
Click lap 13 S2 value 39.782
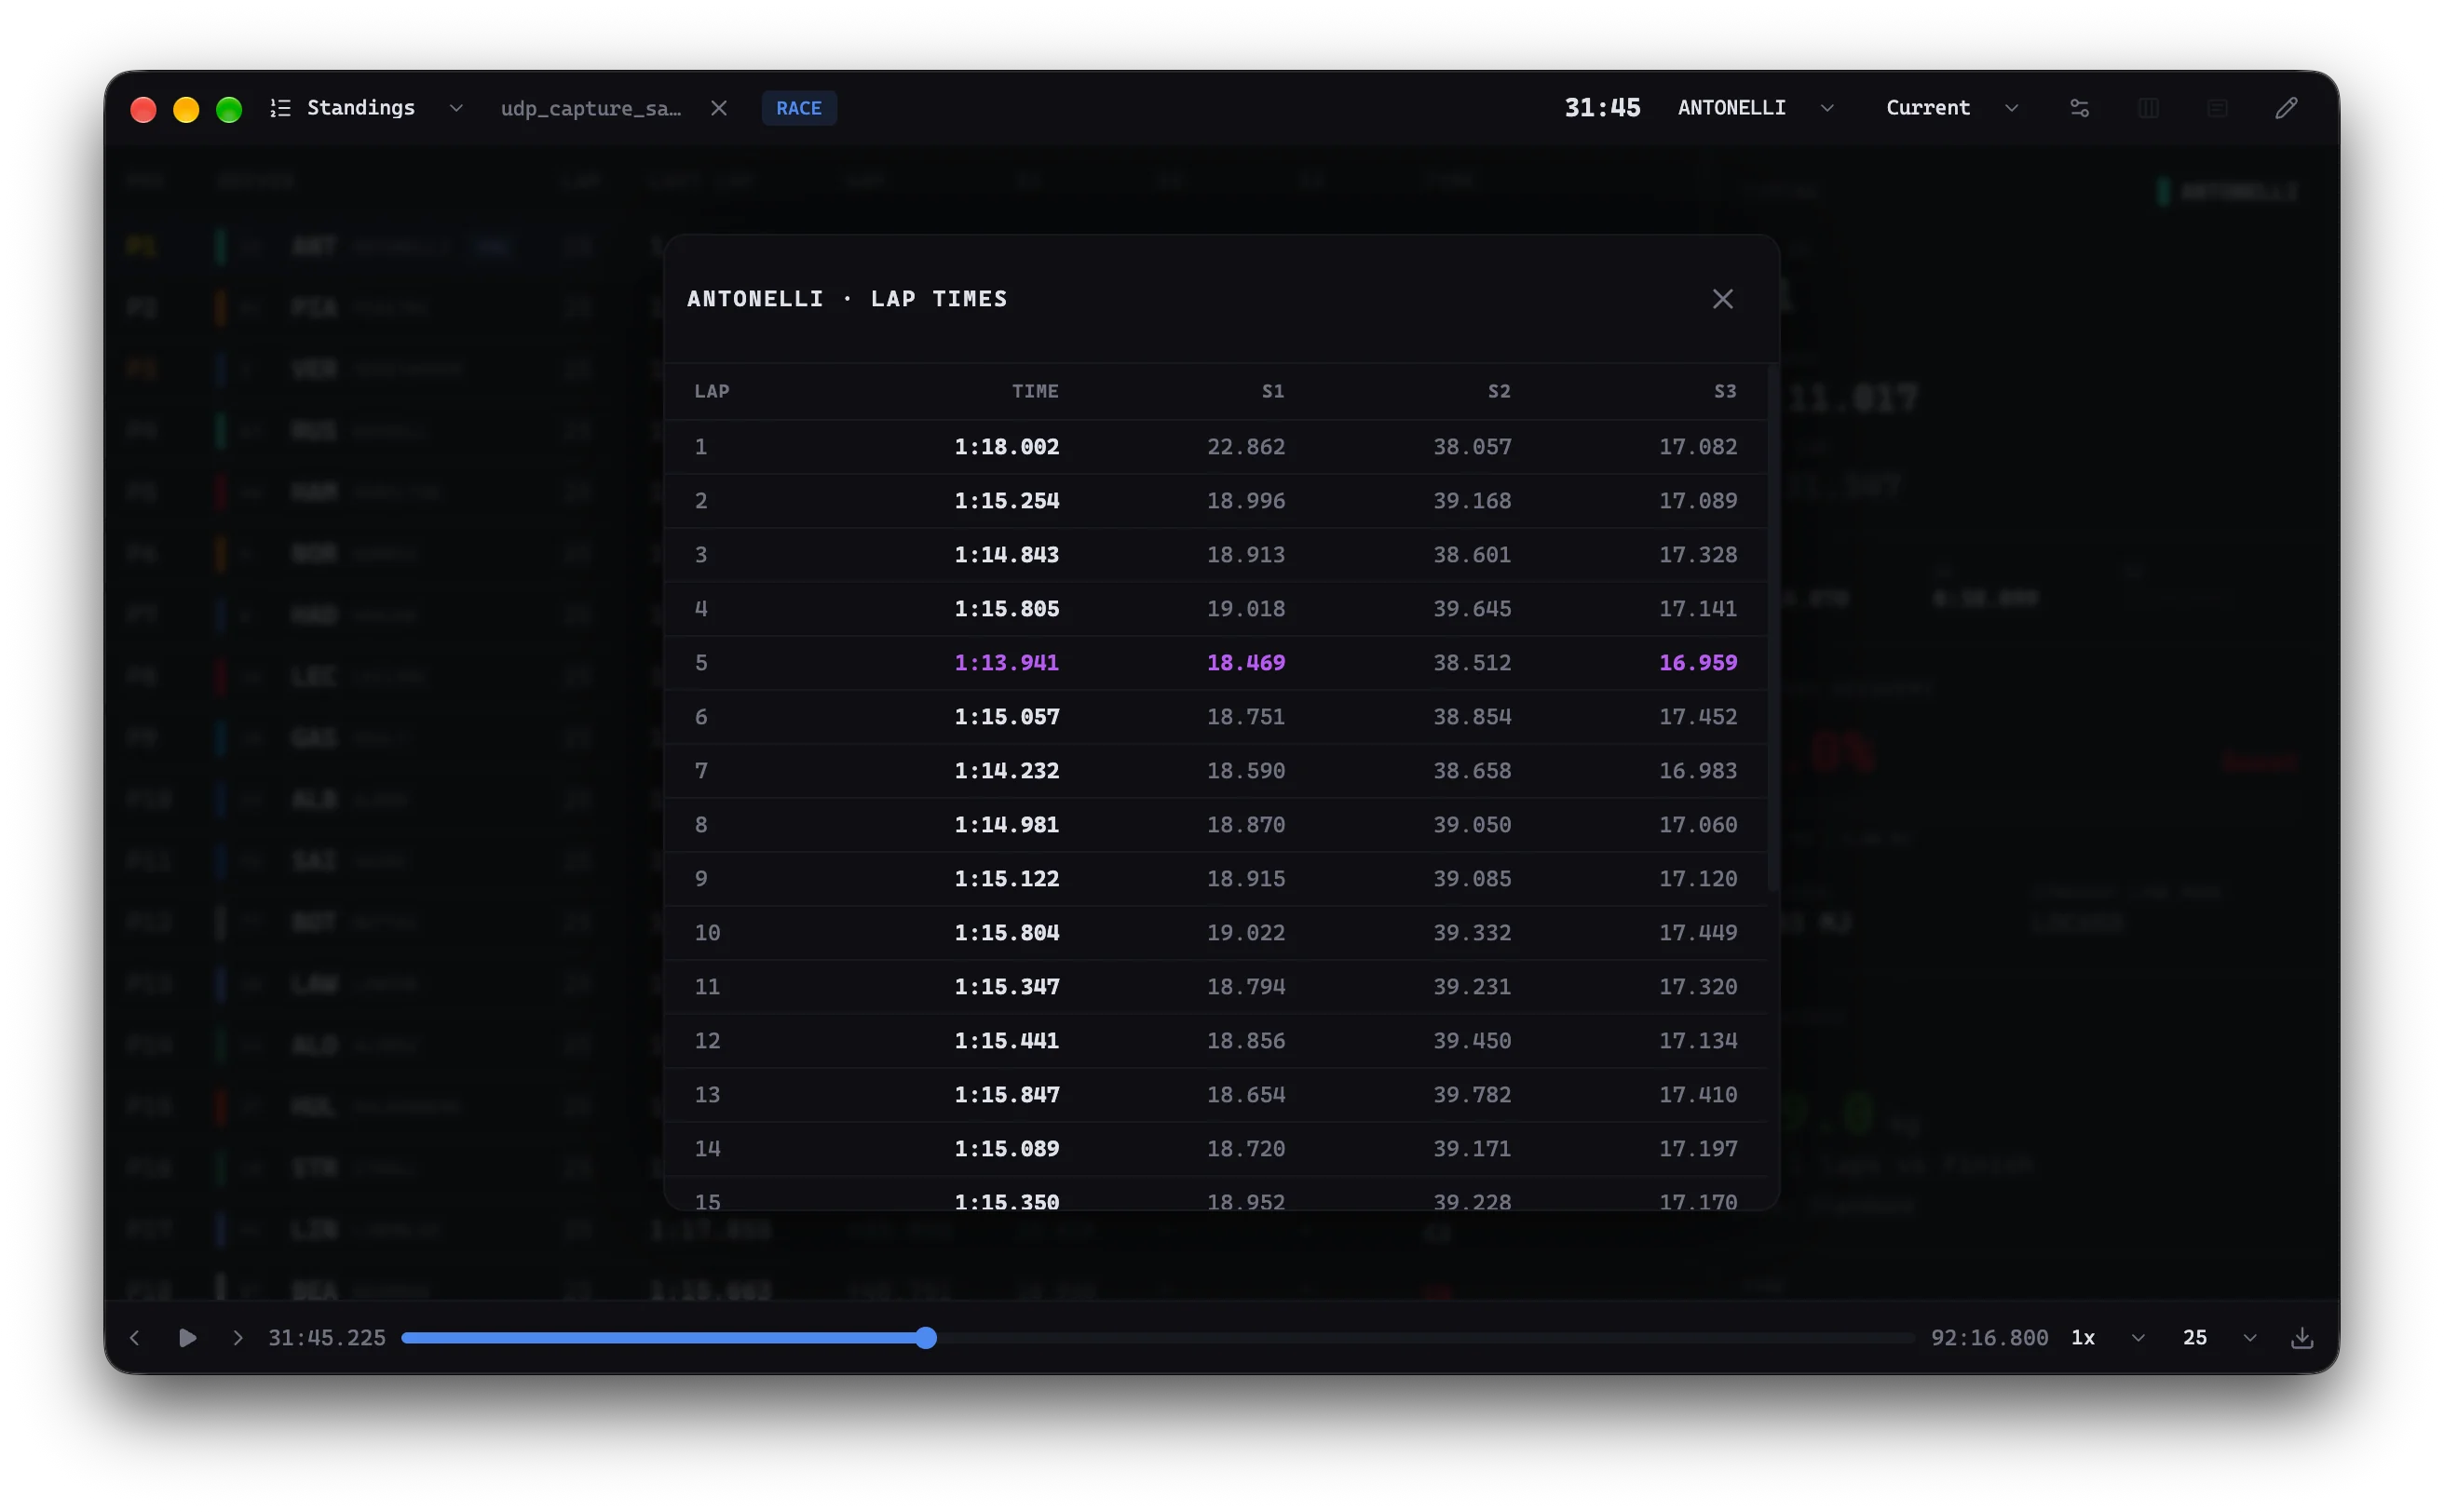point(1472,1095)
